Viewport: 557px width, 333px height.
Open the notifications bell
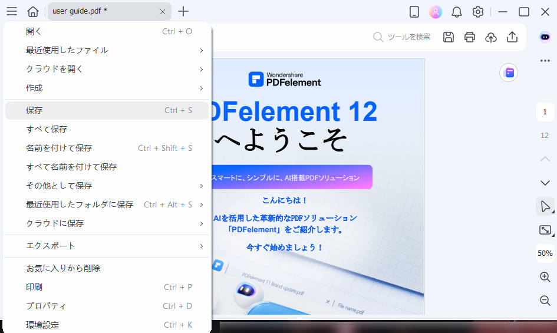tap(457, 12)
